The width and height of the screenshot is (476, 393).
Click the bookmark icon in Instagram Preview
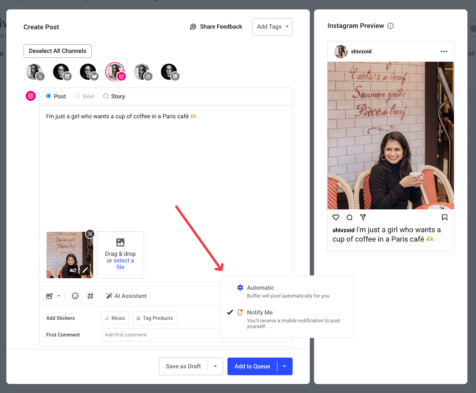pyautogui.click(x=445, y=217)
